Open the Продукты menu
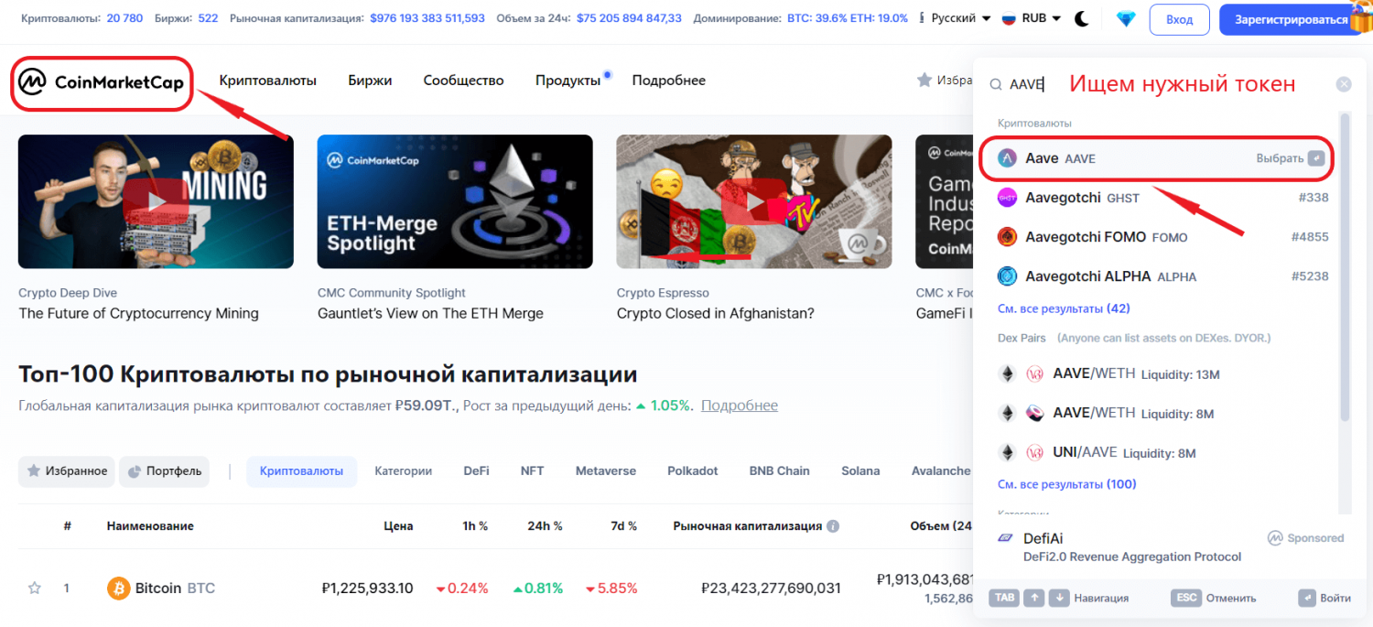 coord(568,81)
